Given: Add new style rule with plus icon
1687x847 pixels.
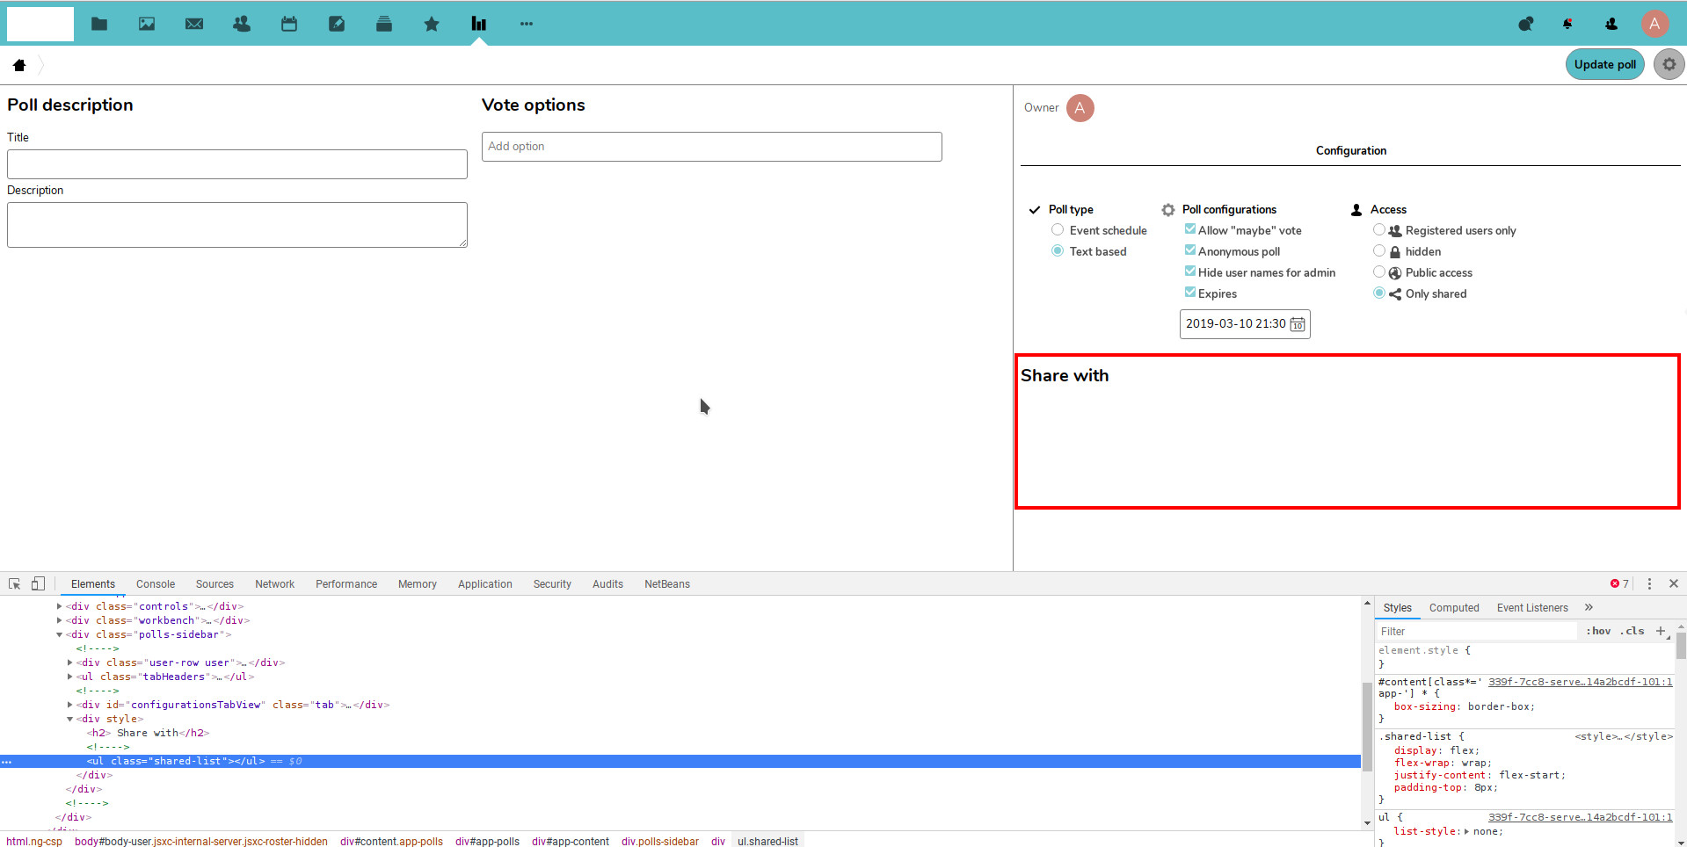Looking at the screenshot, I should (x=1661, y=631).
